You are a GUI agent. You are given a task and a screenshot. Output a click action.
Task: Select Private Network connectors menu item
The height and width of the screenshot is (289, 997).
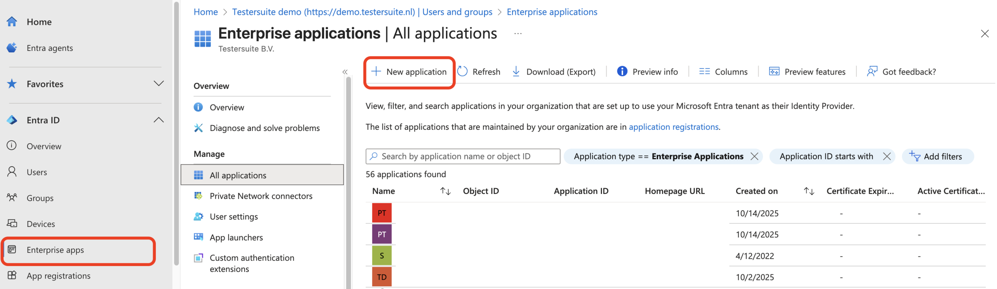point(261,196)
